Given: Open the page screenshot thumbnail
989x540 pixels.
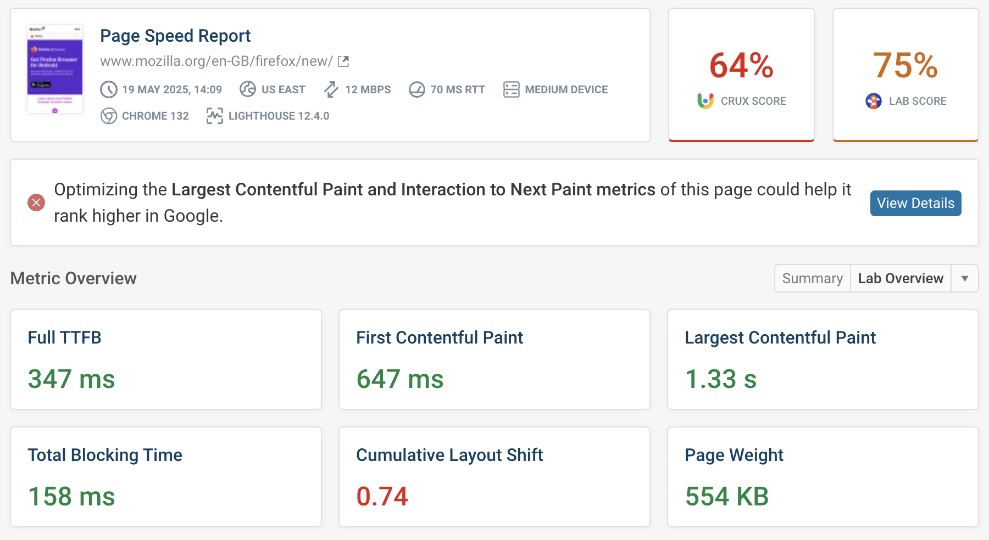Looking at the screenshot, I should point(55,69).
